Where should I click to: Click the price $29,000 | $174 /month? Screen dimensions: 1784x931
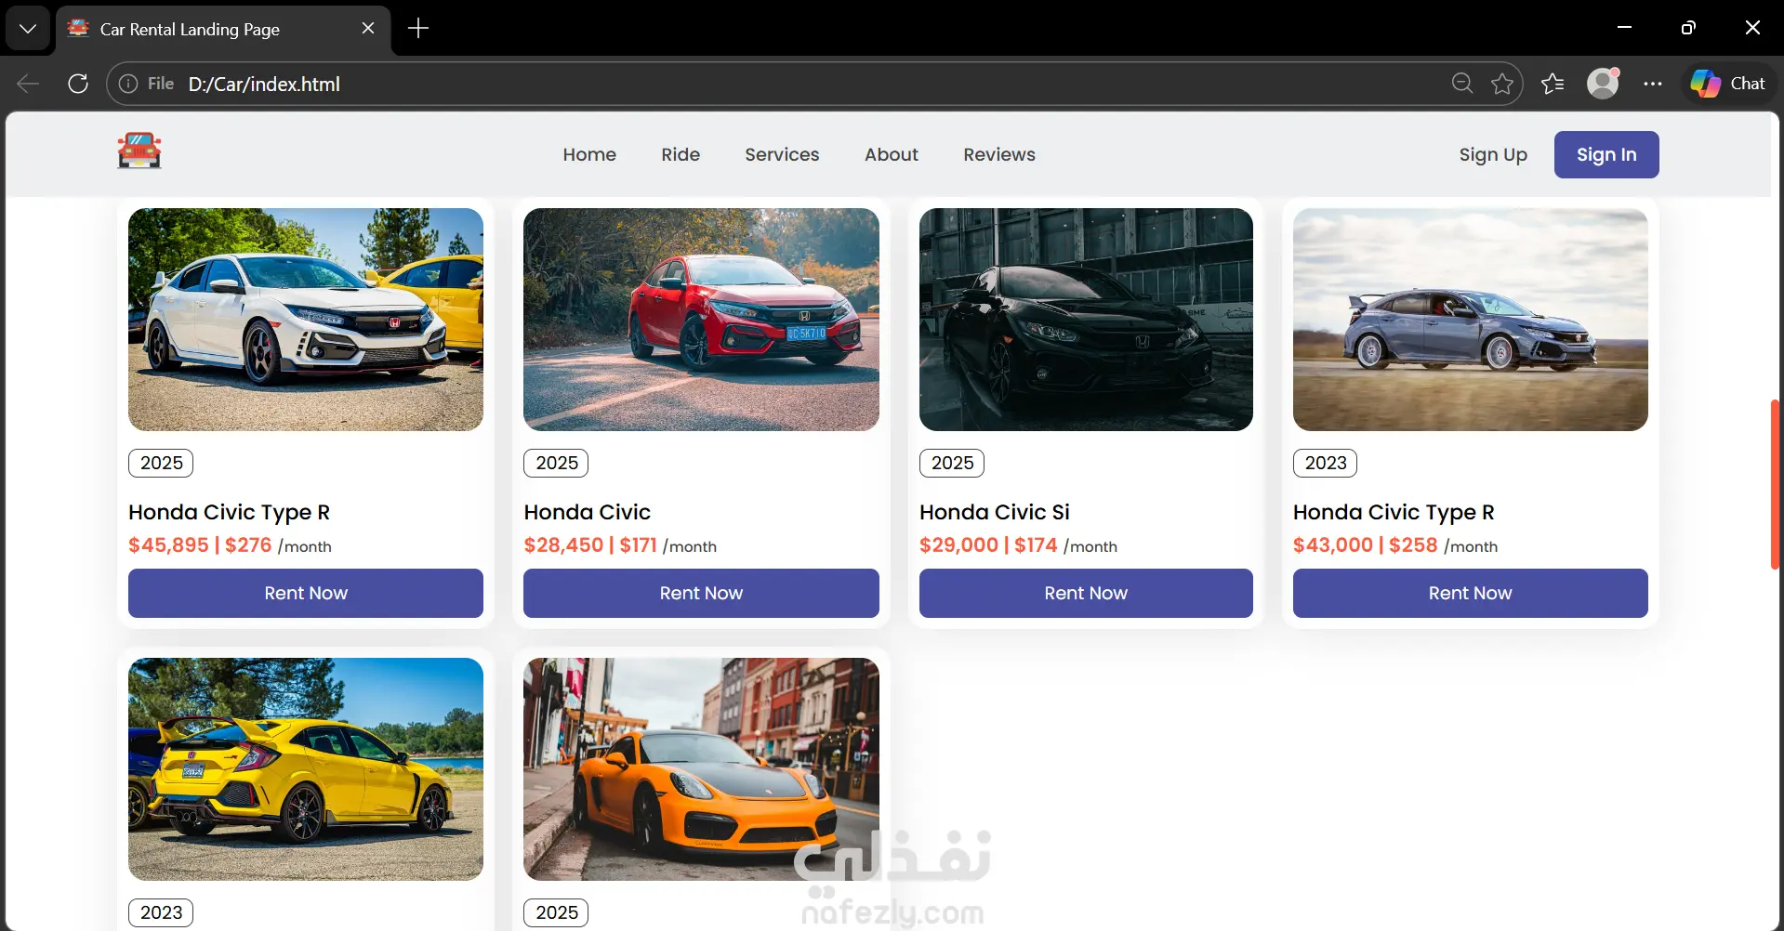tap(1018, 545)
